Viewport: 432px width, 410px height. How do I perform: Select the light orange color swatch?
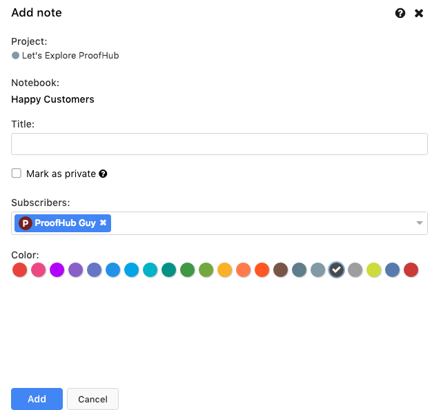point(244,269)
